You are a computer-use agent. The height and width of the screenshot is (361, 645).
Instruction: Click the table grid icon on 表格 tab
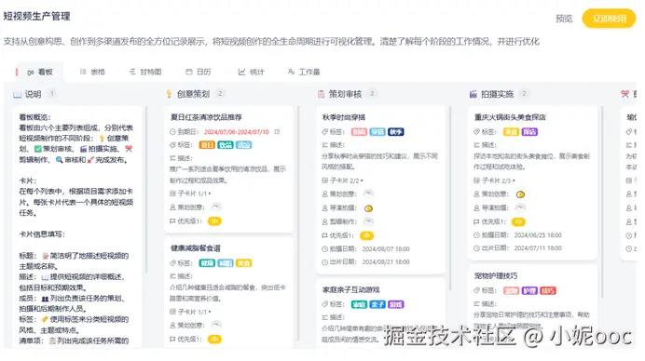pyautogui.click(x=83, y=72)
